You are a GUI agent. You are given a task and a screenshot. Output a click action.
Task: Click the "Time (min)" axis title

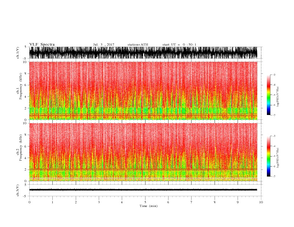pyautogui.click(x=148, y=206)
